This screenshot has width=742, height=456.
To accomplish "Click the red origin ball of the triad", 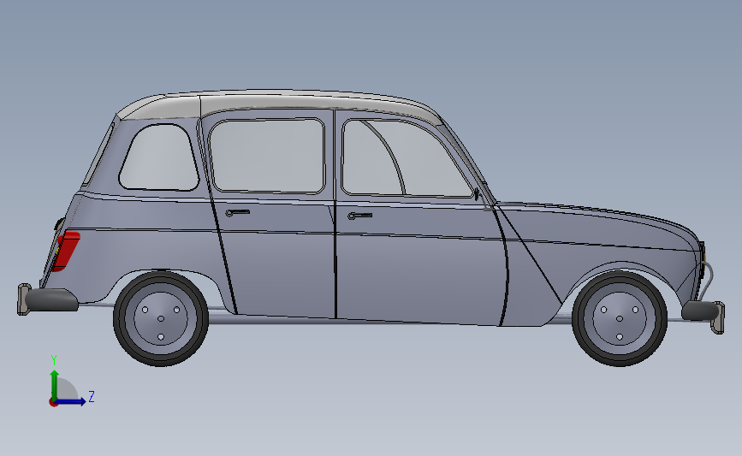I will coord(53,403).
